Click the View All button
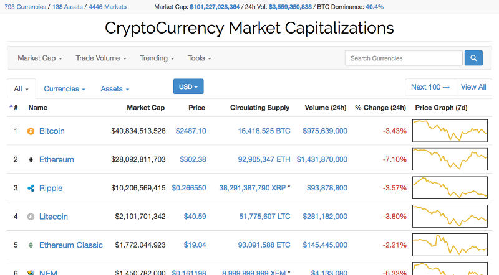This screenshot has height=275, width=499. coord(473,87)
